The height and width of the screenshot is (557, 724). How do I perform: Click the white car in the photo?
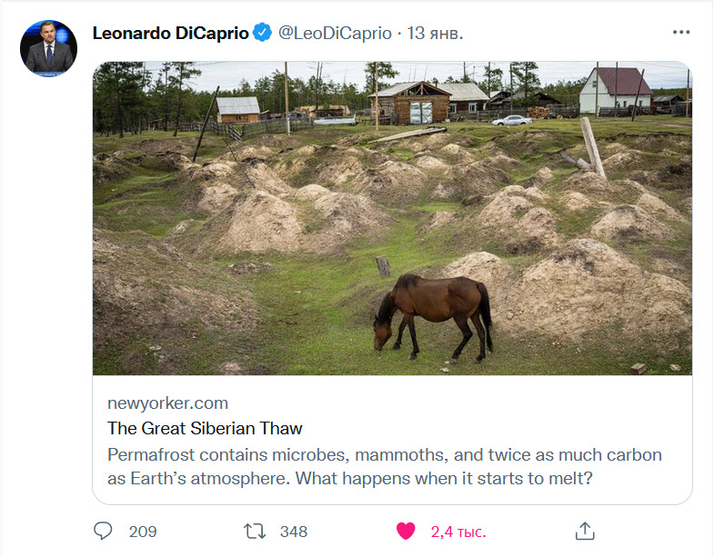coord(512,120)
